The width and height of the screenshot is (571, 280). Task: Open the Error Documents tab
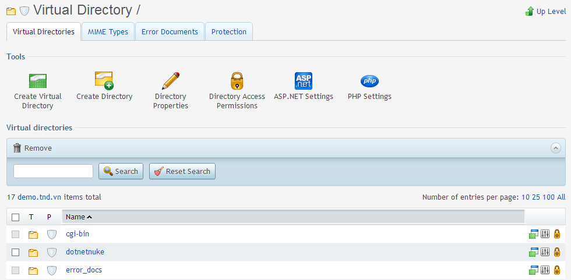pos(170,31)
